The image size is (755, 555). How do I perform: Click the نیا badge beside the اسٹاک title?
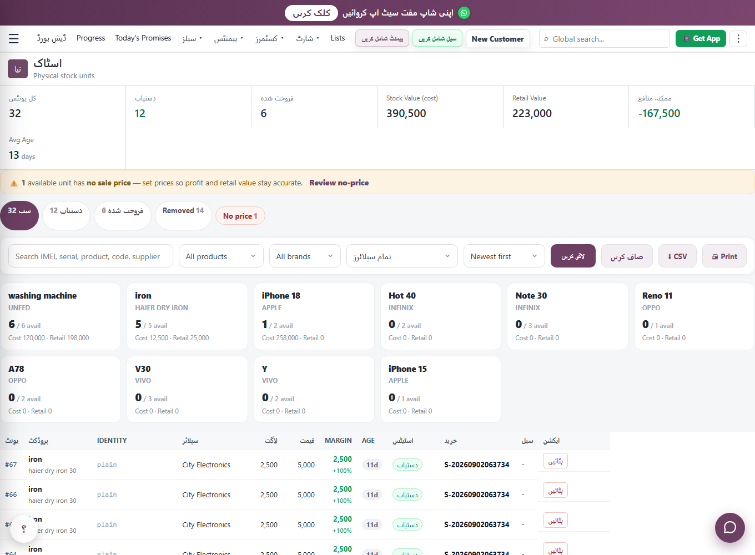pos(18,69)
